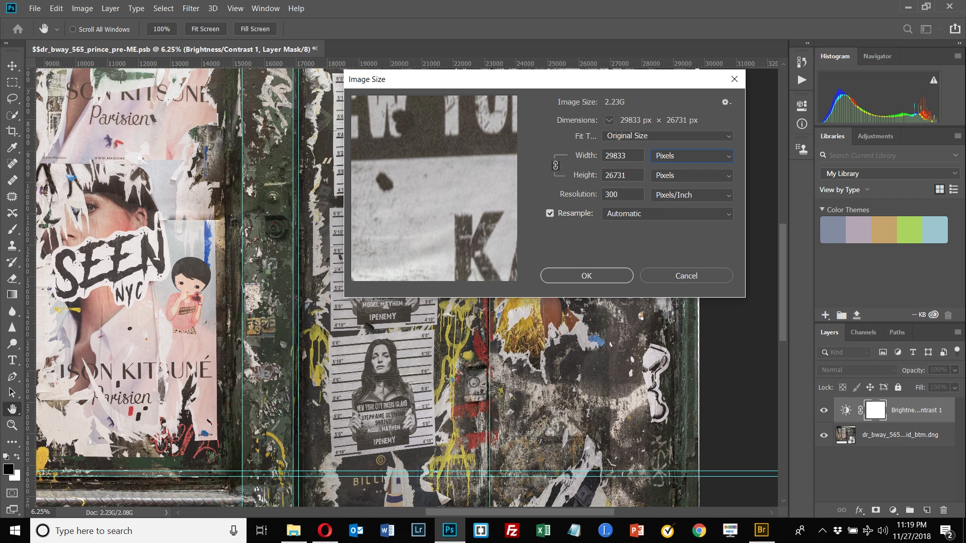Click Cancel in Image Size dialog
The image size is (966, 543).
point(686,276)
